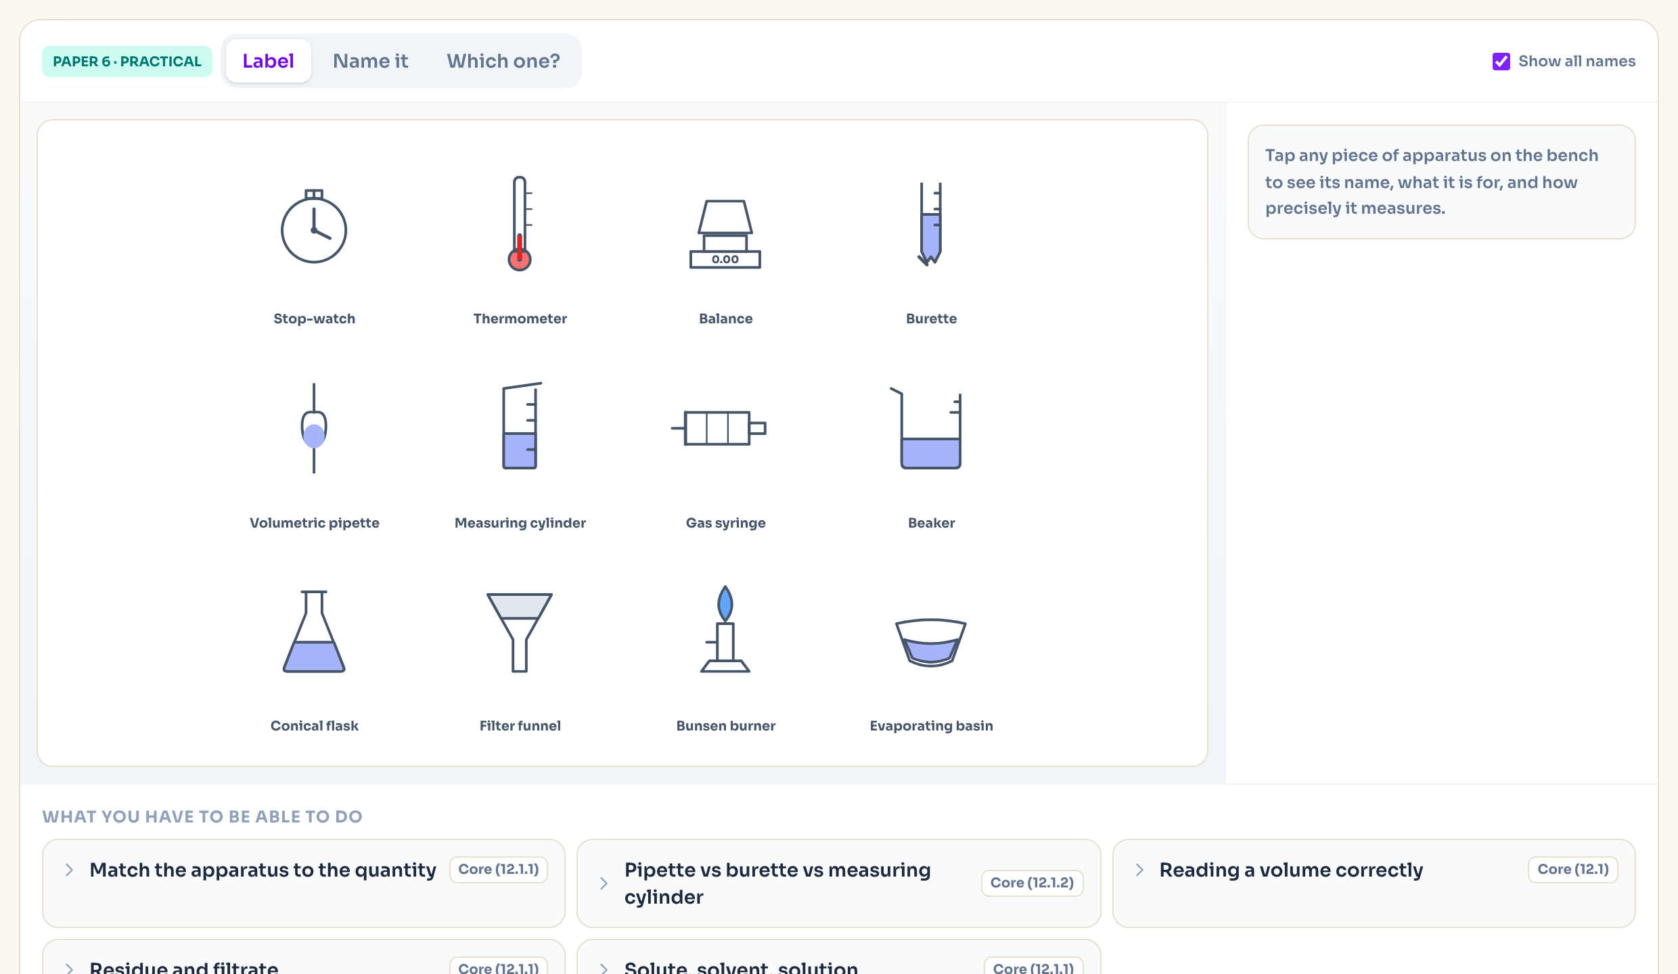
Task: Choose the Burette apparatus icon
Action: coord(931,224)
